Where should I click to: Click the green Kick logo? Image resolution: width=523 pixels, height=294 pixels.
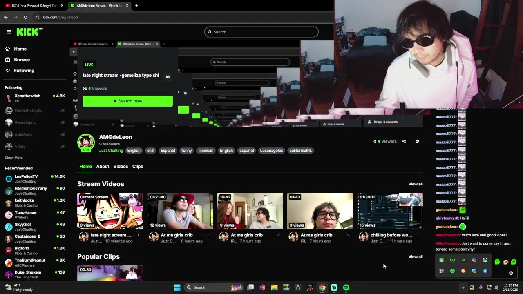[x=30, y=32]
